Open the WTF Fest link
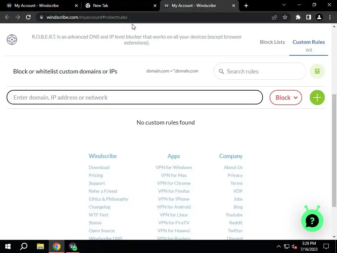Image resolution: width=337 pixels, height=253 pixels. pos(98,215)
